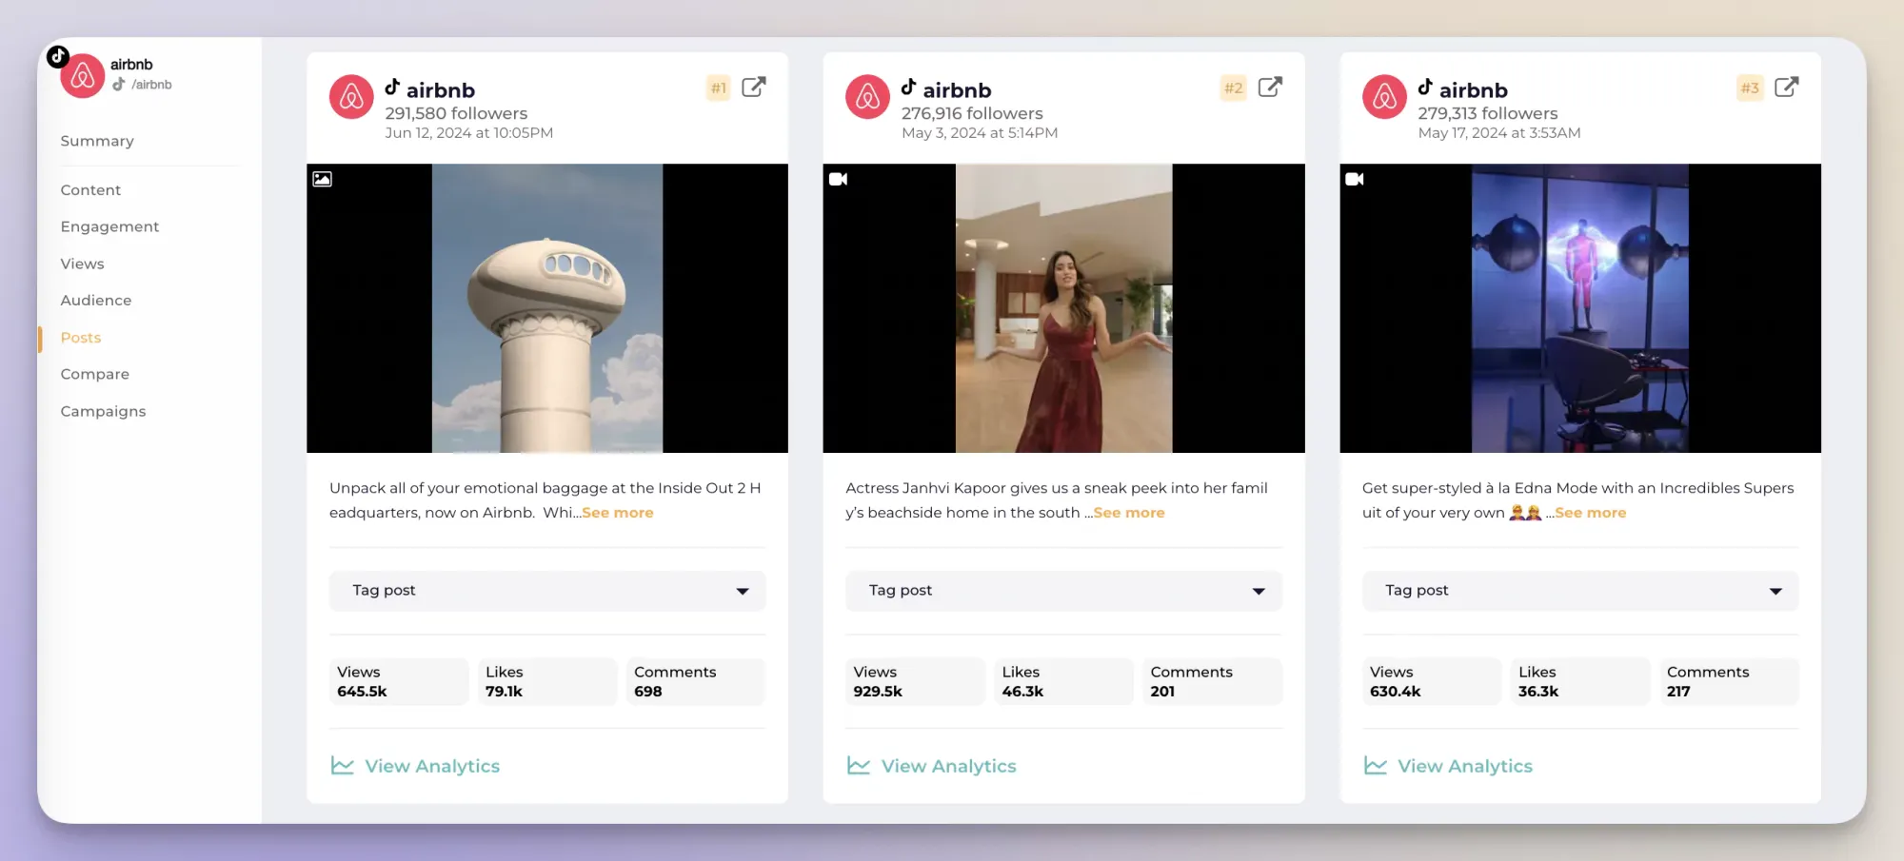Click View Analytics on the Inside Out post

click(x=432, y=766)
